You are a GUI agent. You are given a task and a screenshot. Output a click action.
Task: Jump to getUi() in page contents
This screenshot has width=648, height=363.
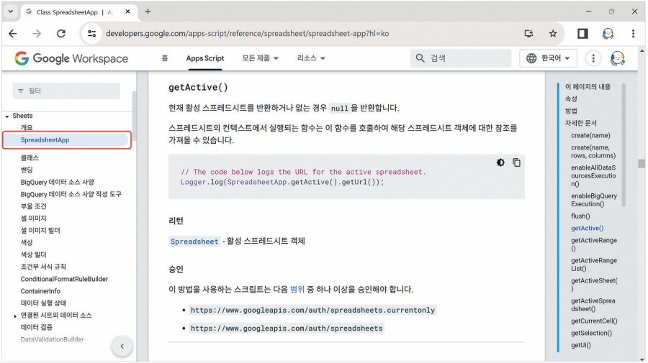(581, 345)
